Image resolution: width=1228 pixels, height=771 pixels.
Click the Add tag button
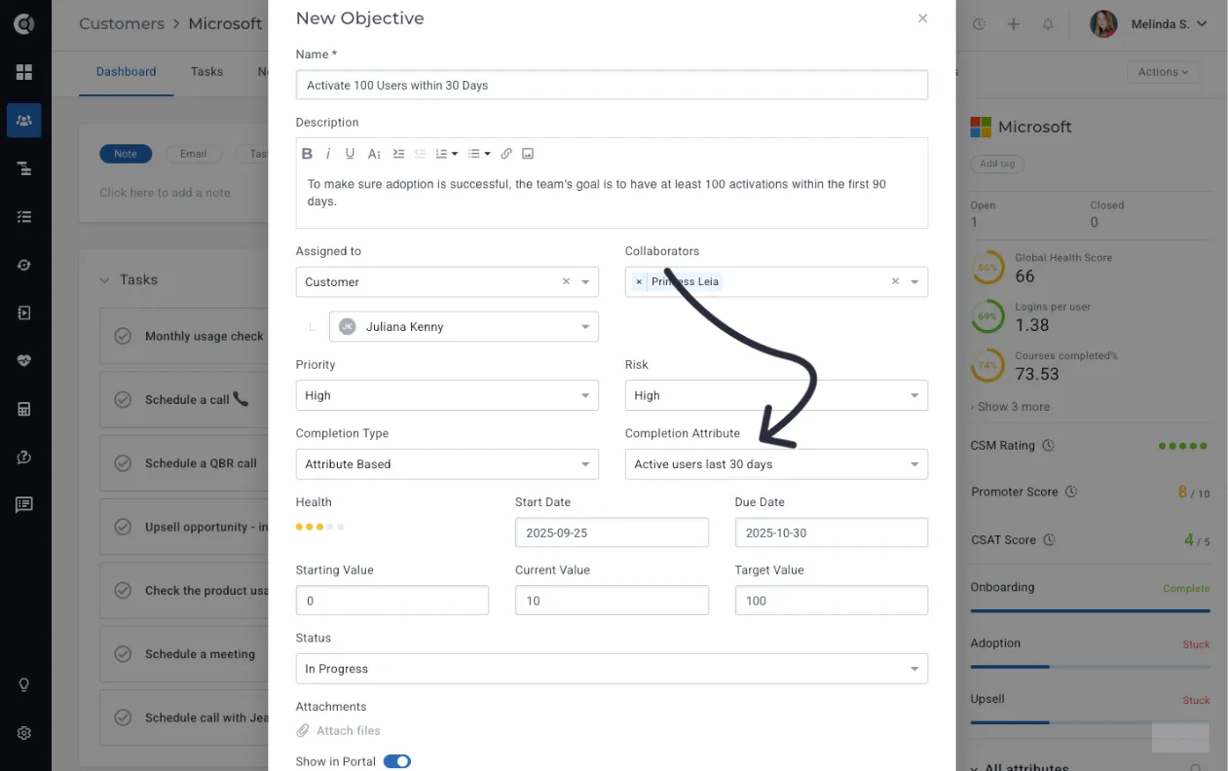(x=997, y=164)
